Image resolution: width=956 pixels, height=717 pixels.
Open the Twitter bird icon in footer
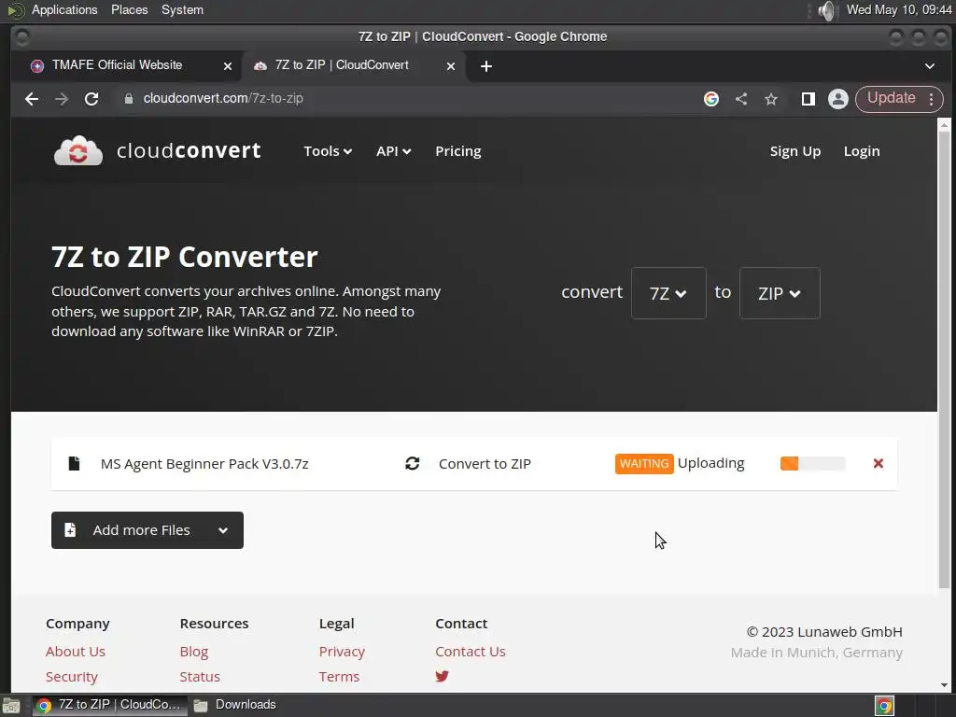click(x=442, y=676)
